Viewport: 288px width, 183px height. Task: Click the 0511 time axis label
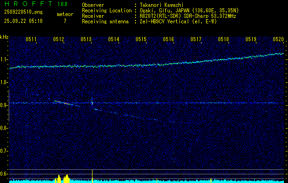31,39
